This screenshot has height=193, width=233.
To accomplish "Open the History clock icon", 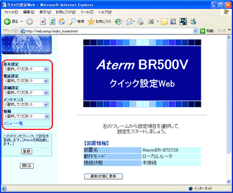I will (118, 22).
